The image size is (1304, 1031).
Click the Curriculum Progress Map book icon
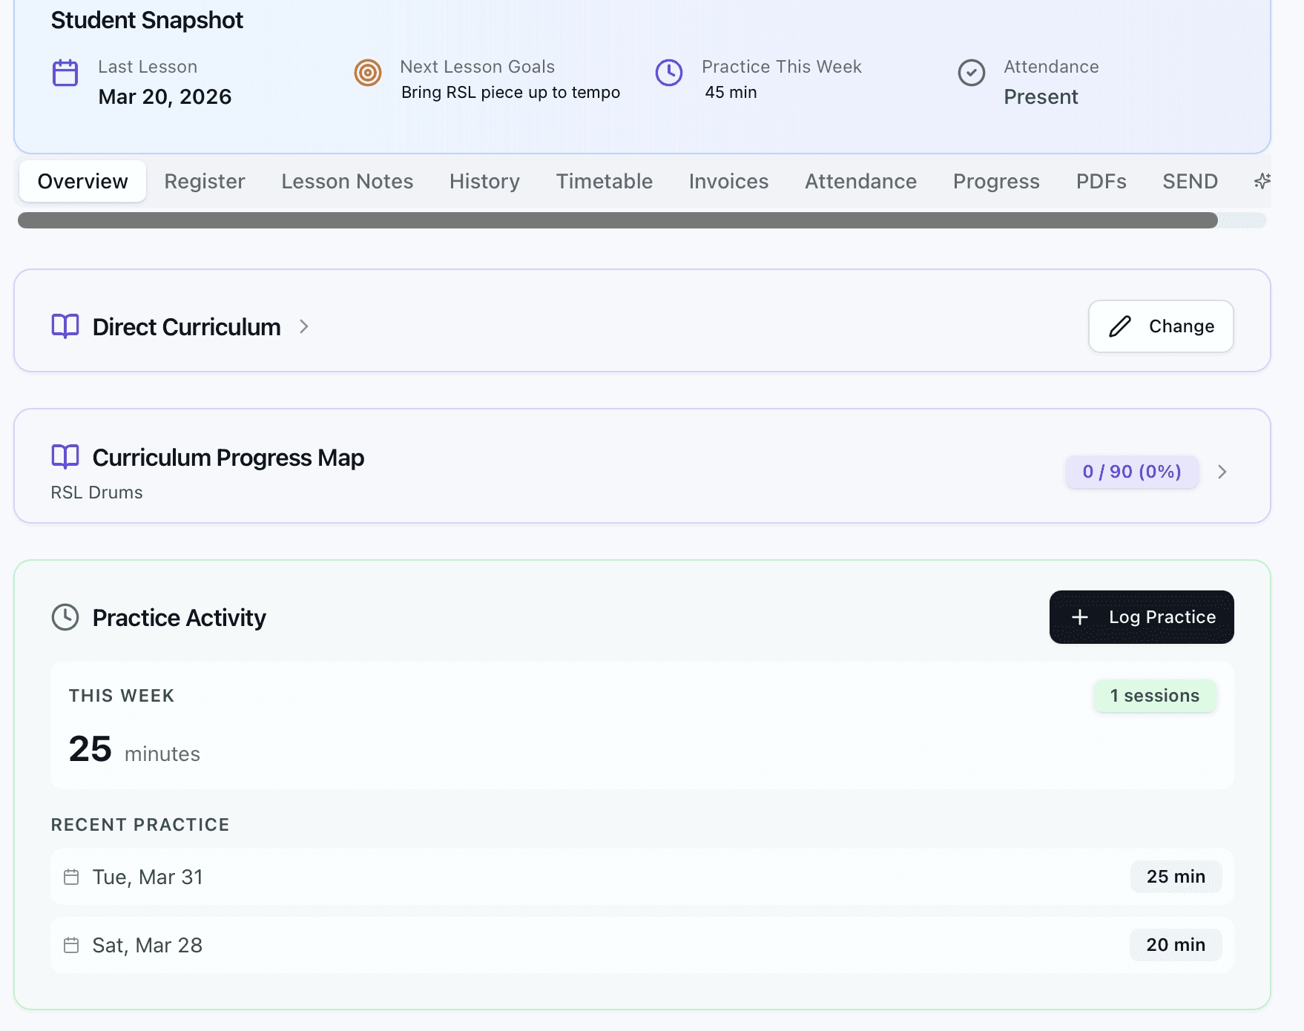click(65, 457)
